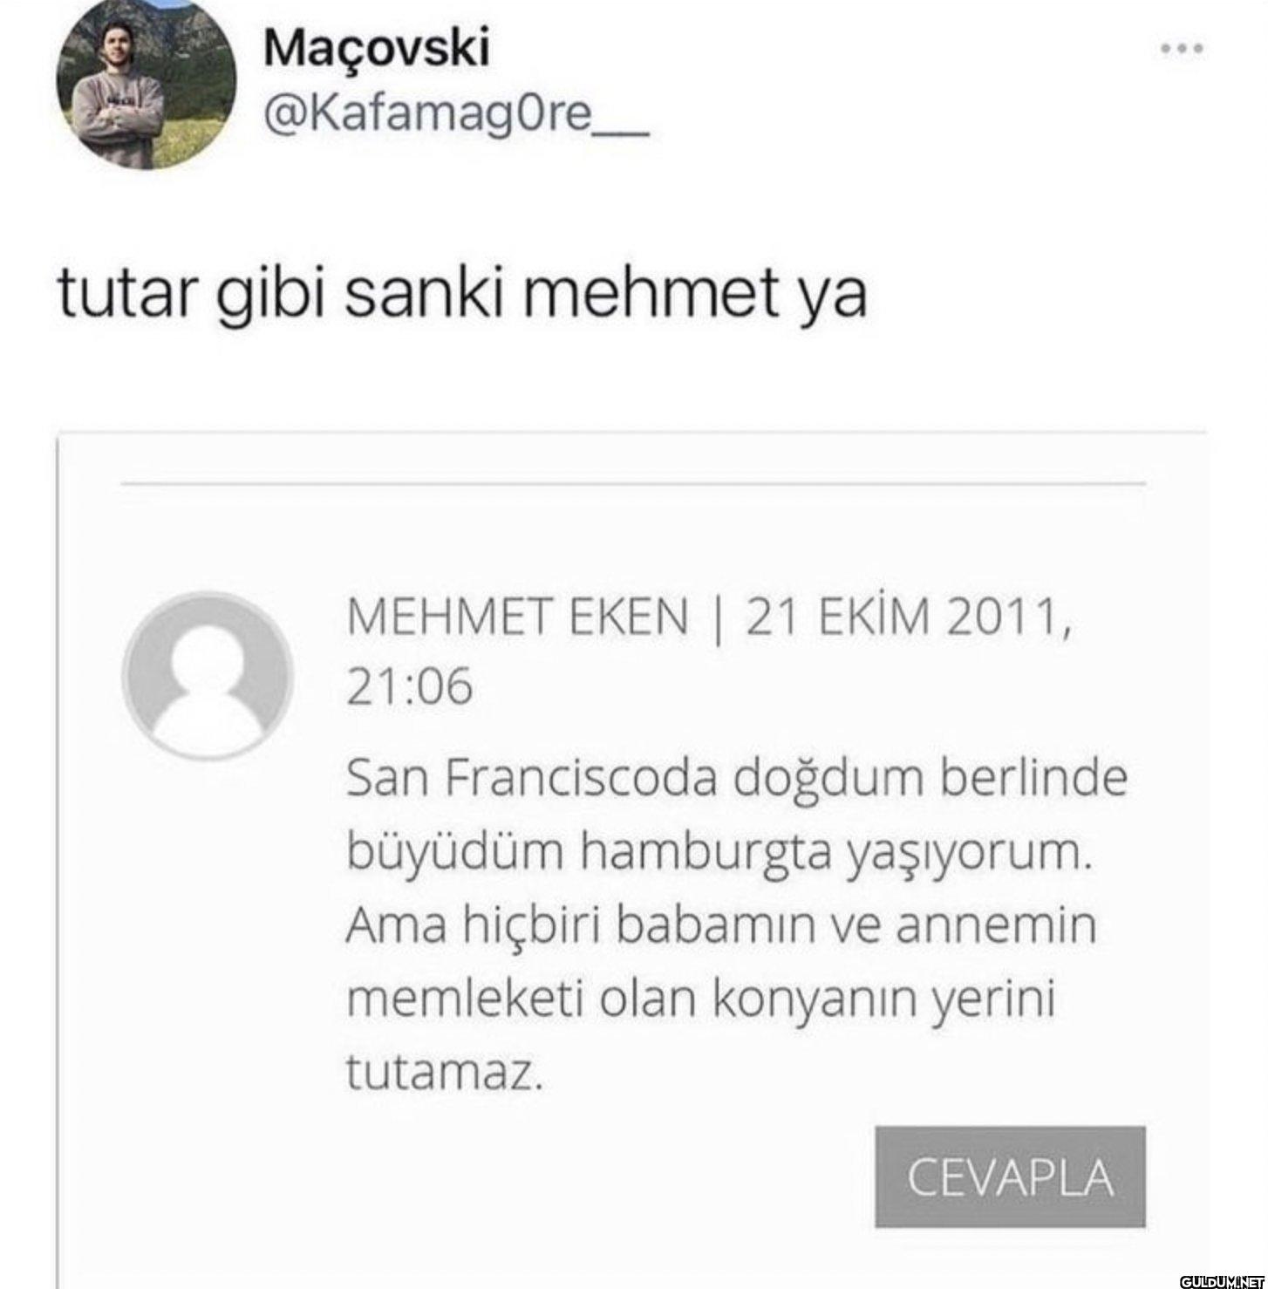The image size is (1268, 1289).
Task: Click the Maçovski display name
Action: 376,48
